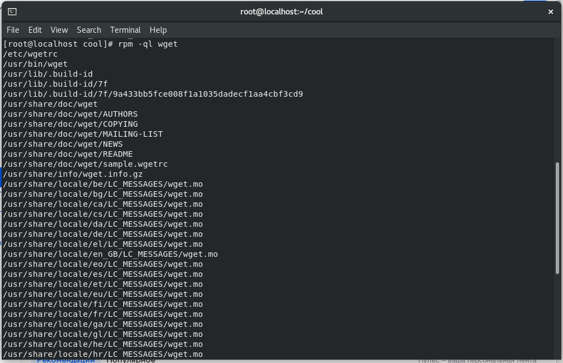
Task: Click the locale/bg wget.mo line
Action: click(103, 195)
